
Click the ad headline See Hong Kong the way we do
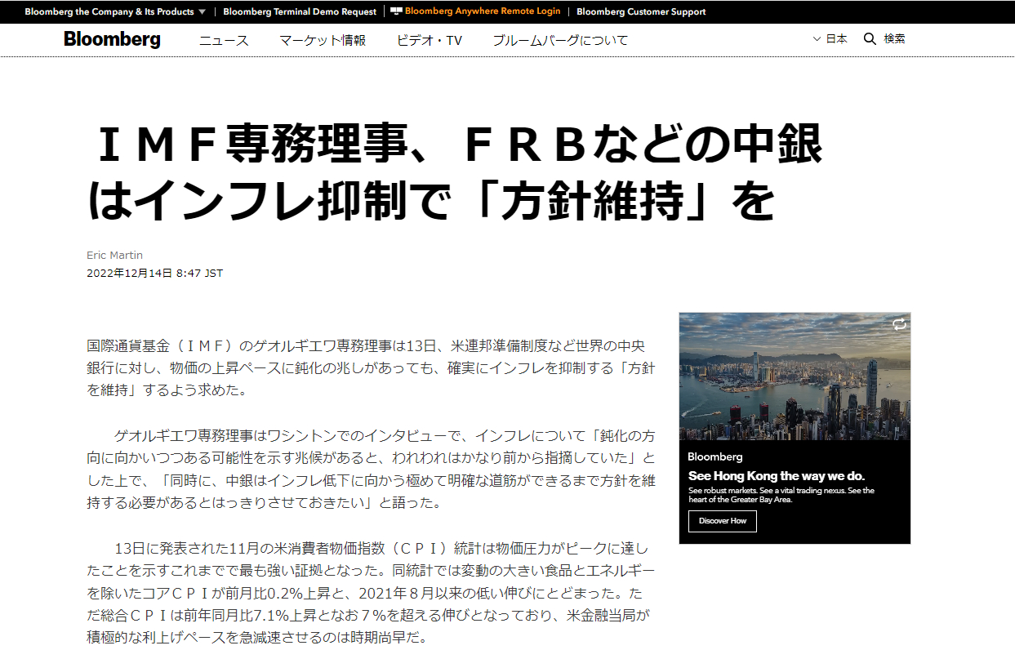[777, 476]
